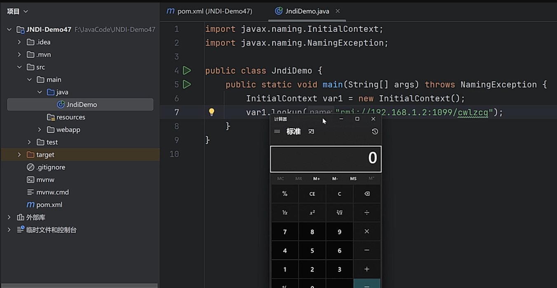Click Calculator minus button
557x288 pixels.
point(367,251)
